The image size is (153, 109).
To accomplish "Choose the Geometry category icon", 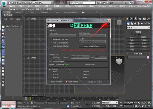I will [x=128, y=23].
